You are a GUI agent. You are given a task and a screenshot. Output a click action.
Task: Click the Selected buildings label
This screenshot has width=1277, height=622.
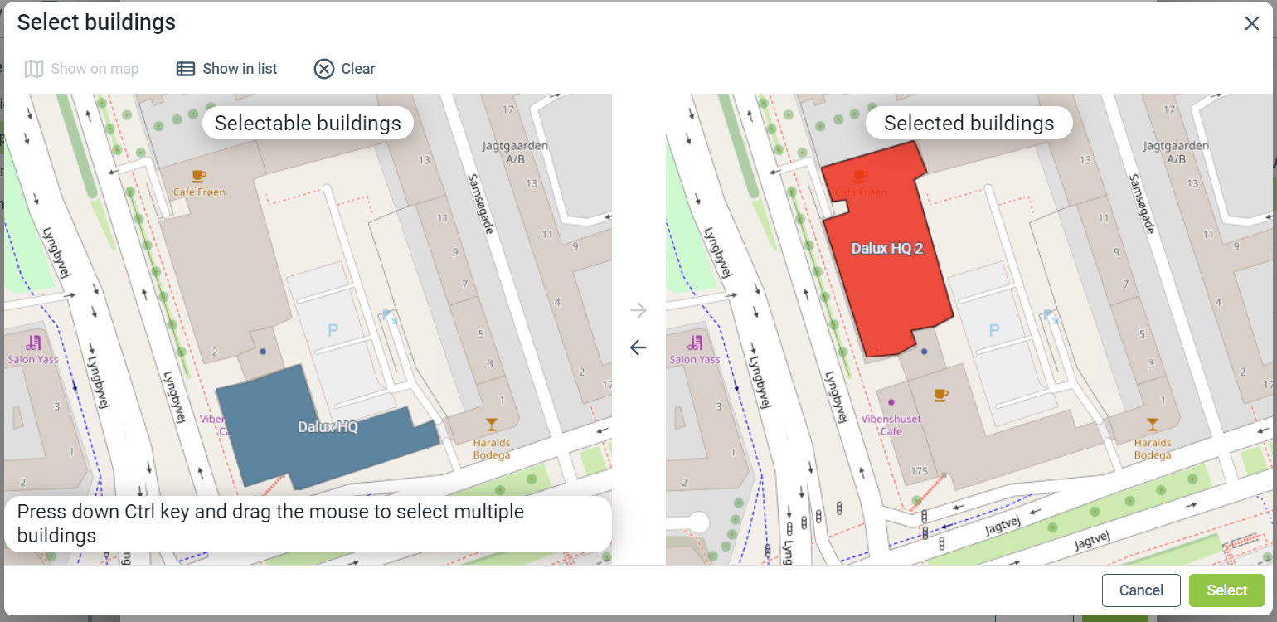(x=969, y=124)
